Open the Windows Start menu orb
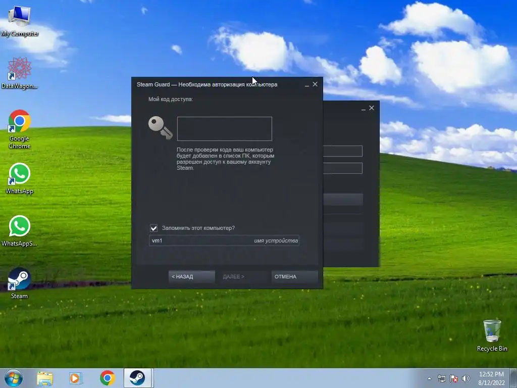517x388 pixels. coord(14,378)
